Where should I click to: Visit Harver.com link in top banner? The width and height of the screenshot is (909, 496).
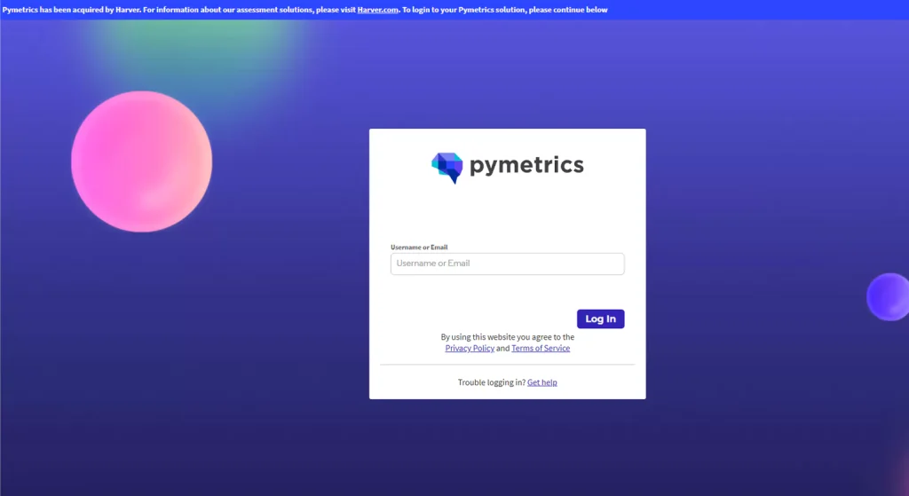coord(378,10)
